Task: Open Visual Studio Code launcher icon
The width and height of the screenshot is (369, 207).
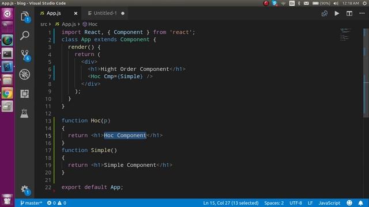Action: coord(7,67)
